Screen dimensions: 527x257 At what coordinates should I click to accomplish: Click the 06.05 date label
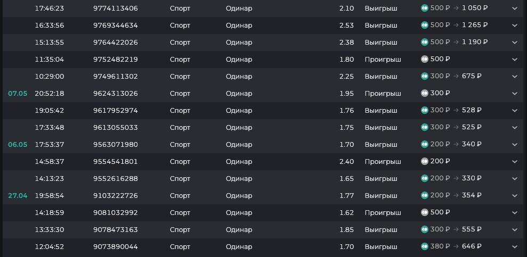pyautogui.click(x=18, y=145)
